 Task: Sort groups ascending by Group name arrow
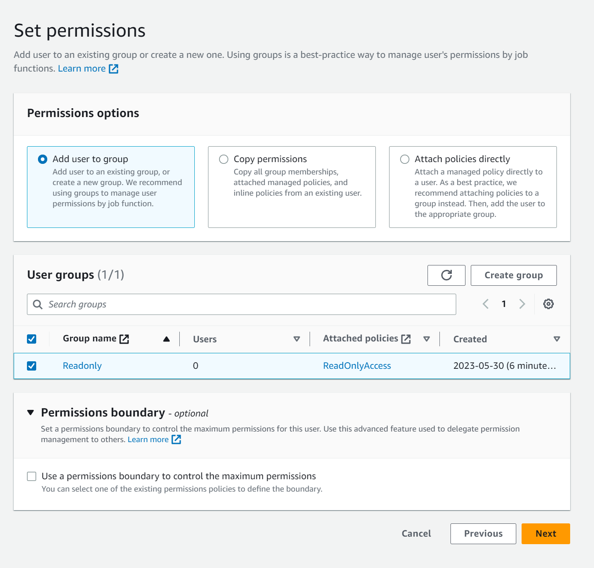click(166, 339)
